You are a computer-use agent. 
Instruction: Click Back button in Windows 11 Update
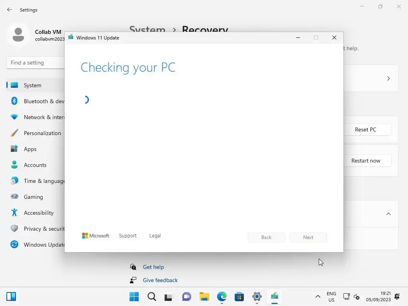[x=267, y=237]
